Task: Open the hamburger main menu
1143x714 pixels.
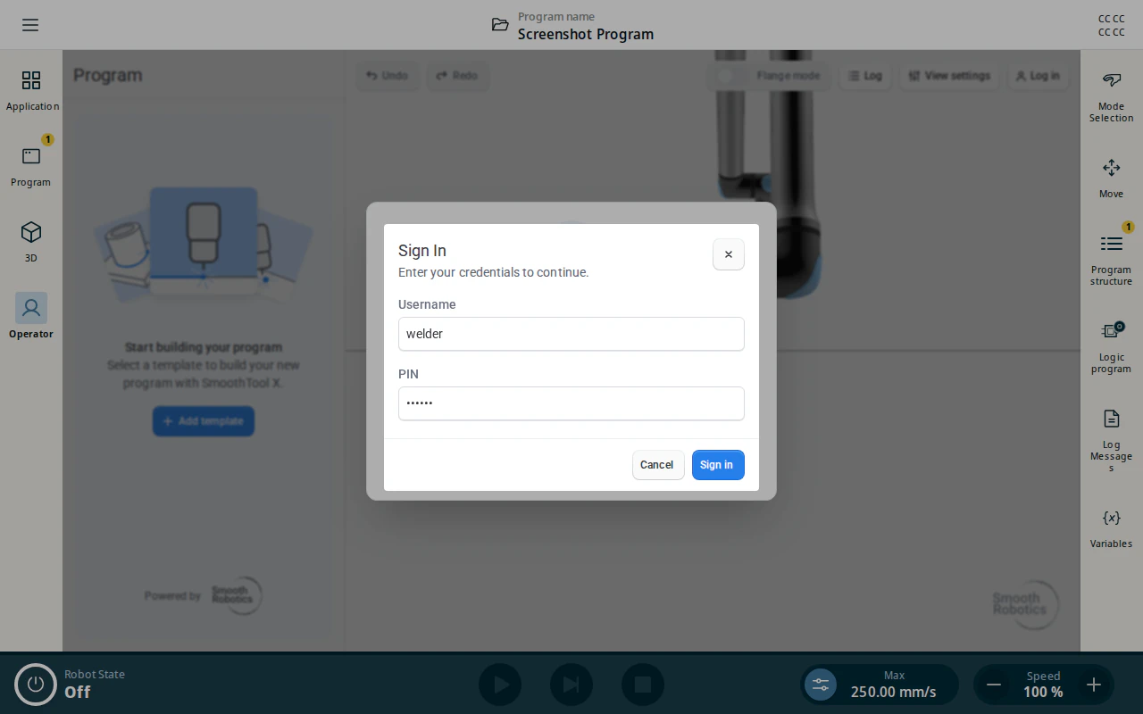Action: coord(30,25)
